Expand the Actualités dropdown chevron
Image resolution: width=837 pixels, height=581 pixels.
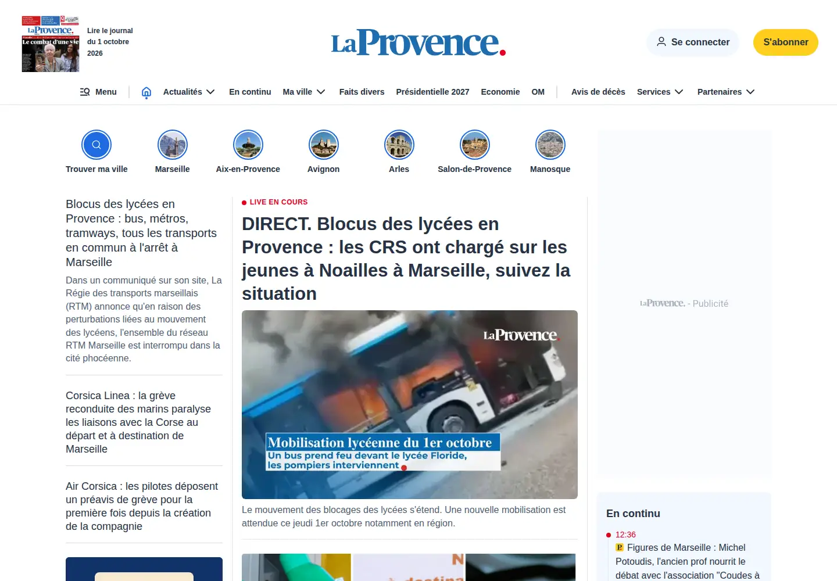[x=210, y=92]
